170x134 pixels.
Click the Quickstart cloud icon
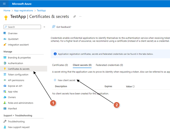coord(5,39)
